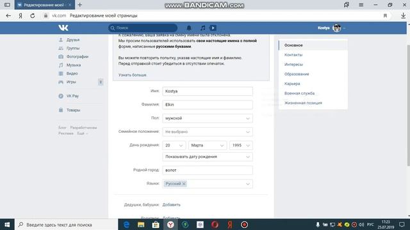Expand the Ещё footer menu

click(83, 134)
